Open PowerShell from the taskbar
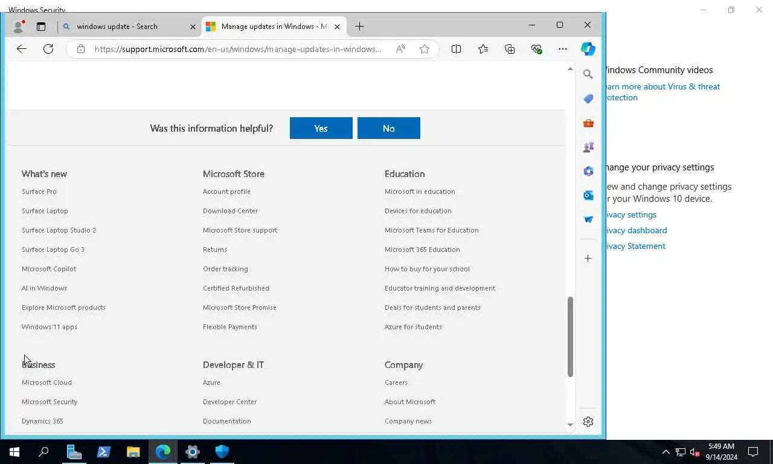Image resolution: width=773 pixels, height=464 pixels. (x=104, y=452)
